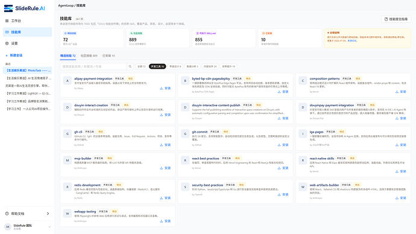Viewport: 416px width, 234px height.
Task: Select 技能库 in the left sidebar
Action: (x=27, y=32)
